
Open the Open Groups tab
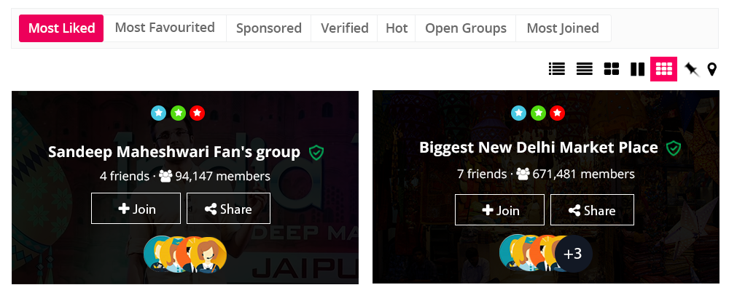(x=465, y=28)
